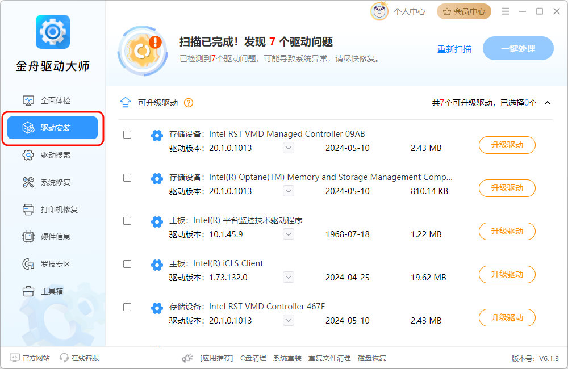Click the gear icon beside RST VMD Controller 467F

157,308
